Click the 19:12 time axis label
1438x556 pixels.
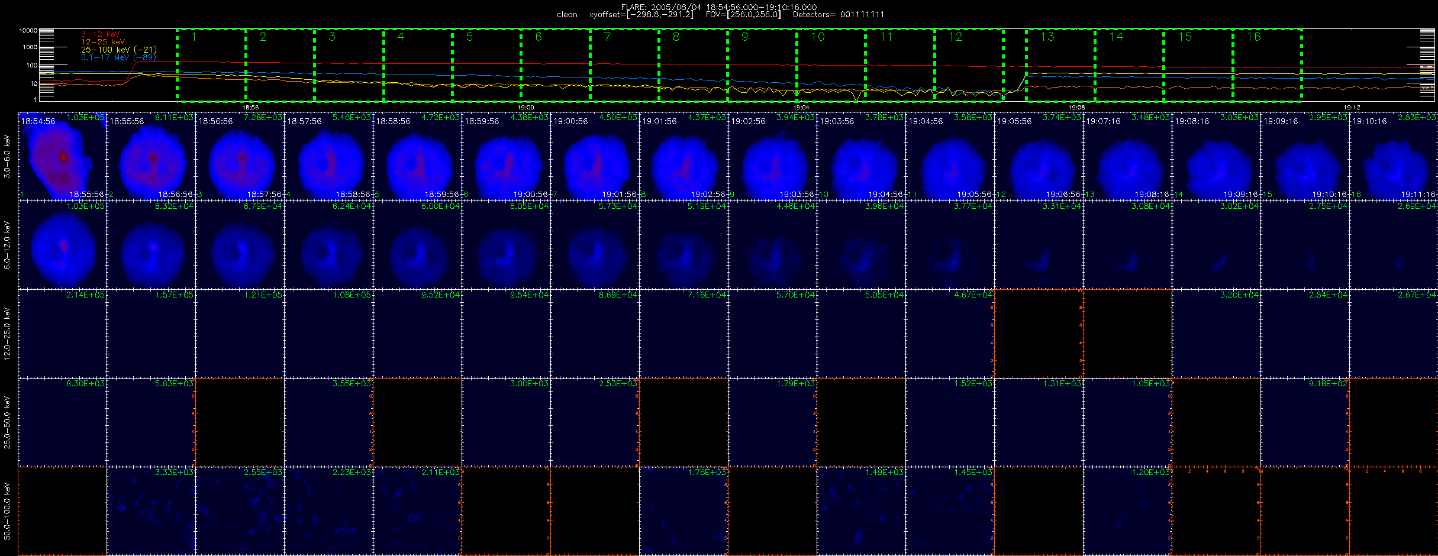pos(1352,108)
